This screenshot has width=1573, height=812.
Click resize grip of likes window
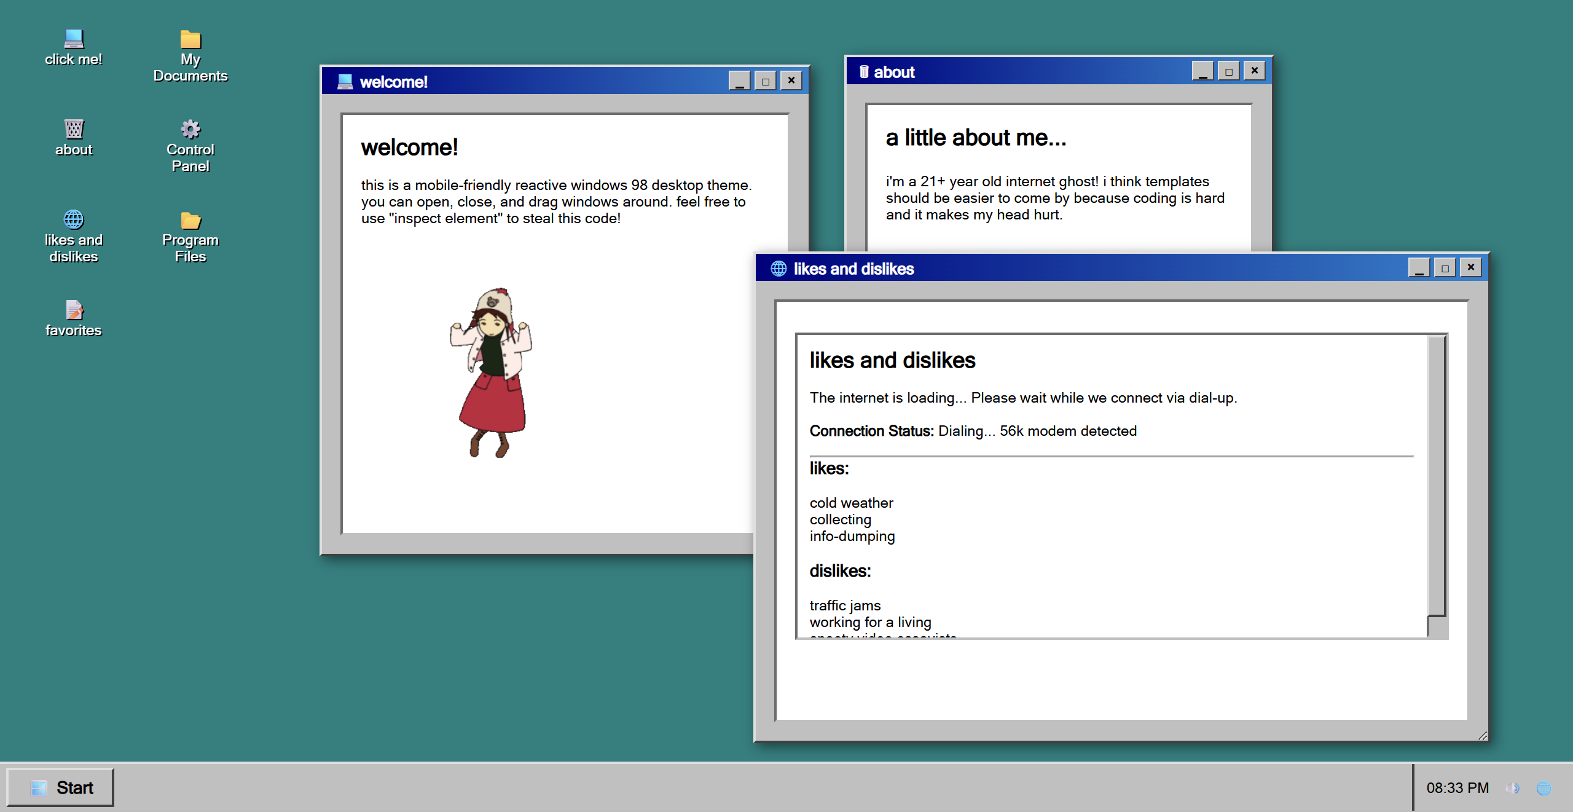1483,736
